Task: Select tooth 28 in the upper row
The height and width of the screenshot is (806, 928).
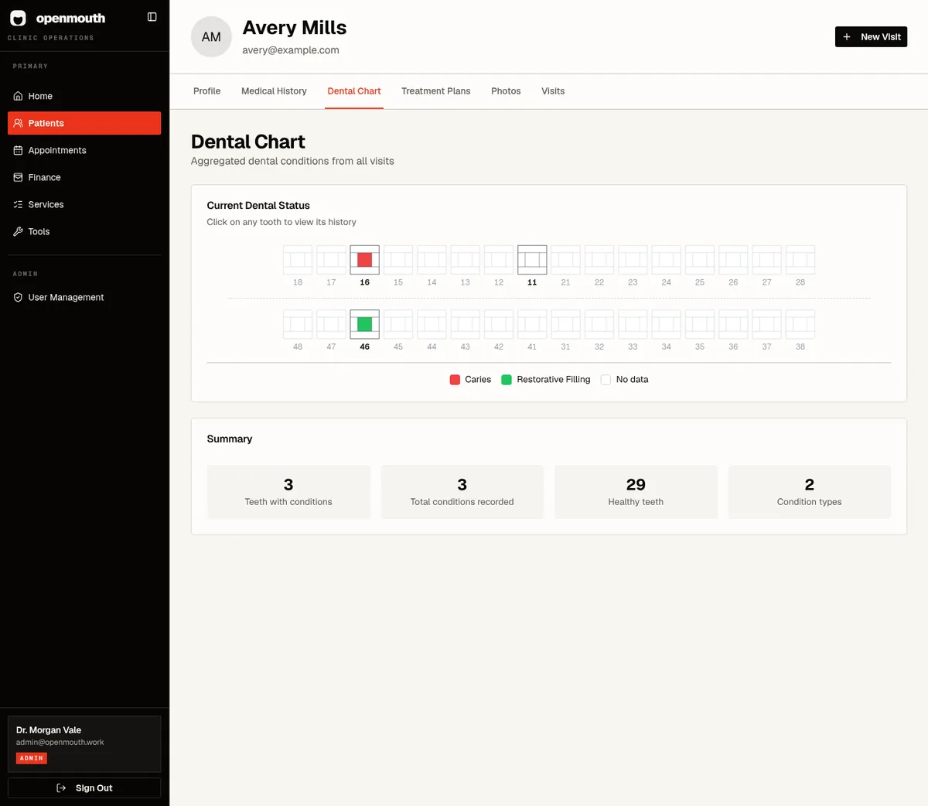Action: point(800,260)
